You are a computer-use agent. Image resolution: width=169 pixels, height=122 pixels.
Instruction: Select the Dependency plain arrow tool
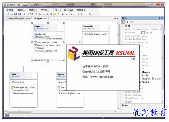coord(78,14)
